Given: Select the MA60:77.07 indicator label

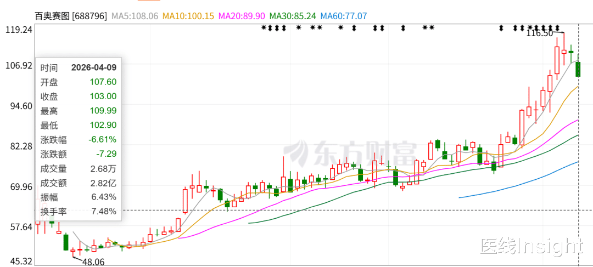Looking at the screenshot, I should tap(343, 16).
